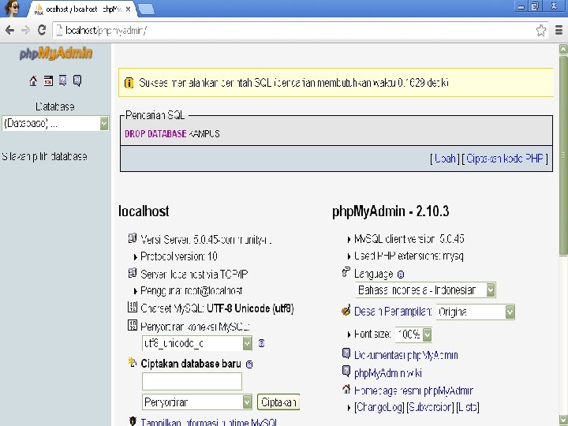Open the ChangeLog link
Screen dimensions: 568x426
pyautogui.click(x=379, y=408)
